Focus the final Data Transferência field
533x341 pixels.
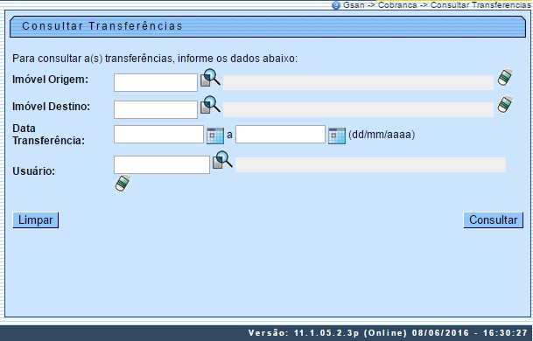(280, 134)
